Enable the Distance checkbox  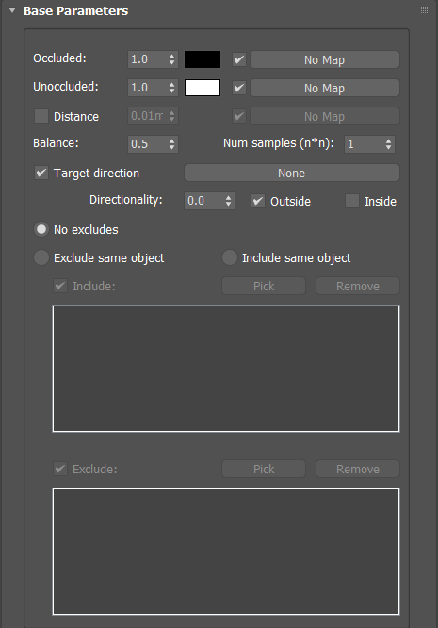click(x=41, y=117)
